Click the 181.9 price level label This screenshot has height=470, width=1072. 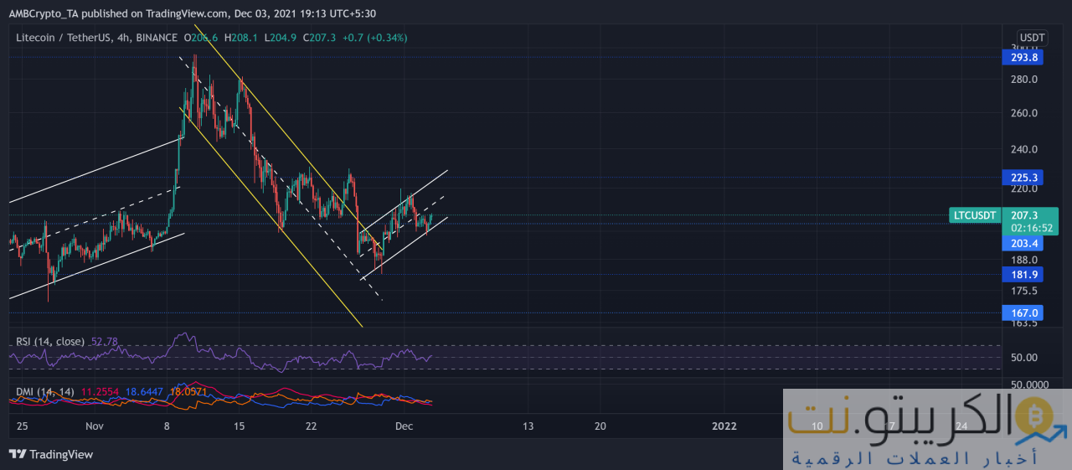tap(1023, 275)
